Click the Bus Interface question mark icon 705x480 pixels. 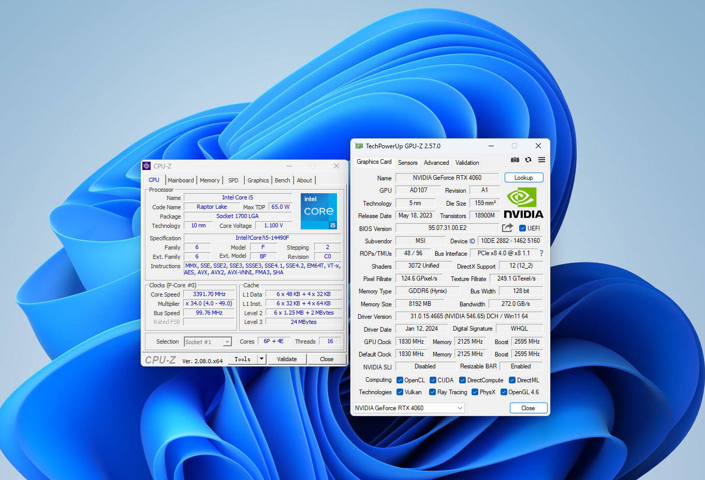pyautogui.click(x=541, y=253)
